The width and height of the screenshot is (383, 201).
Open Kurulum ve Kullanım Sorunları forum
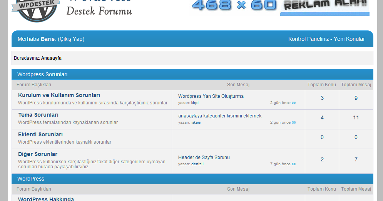59,95
